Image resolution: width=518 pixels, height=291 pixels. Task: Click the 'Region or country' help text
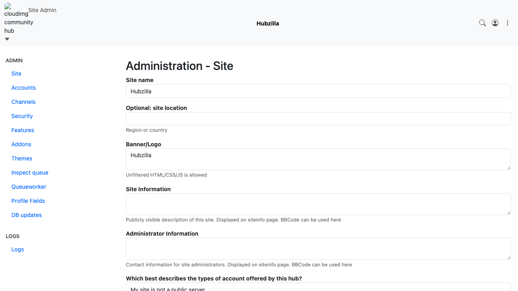[146, 130]
